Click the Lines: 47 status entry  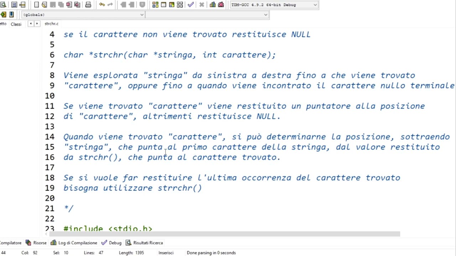click(x=94, y=253)
